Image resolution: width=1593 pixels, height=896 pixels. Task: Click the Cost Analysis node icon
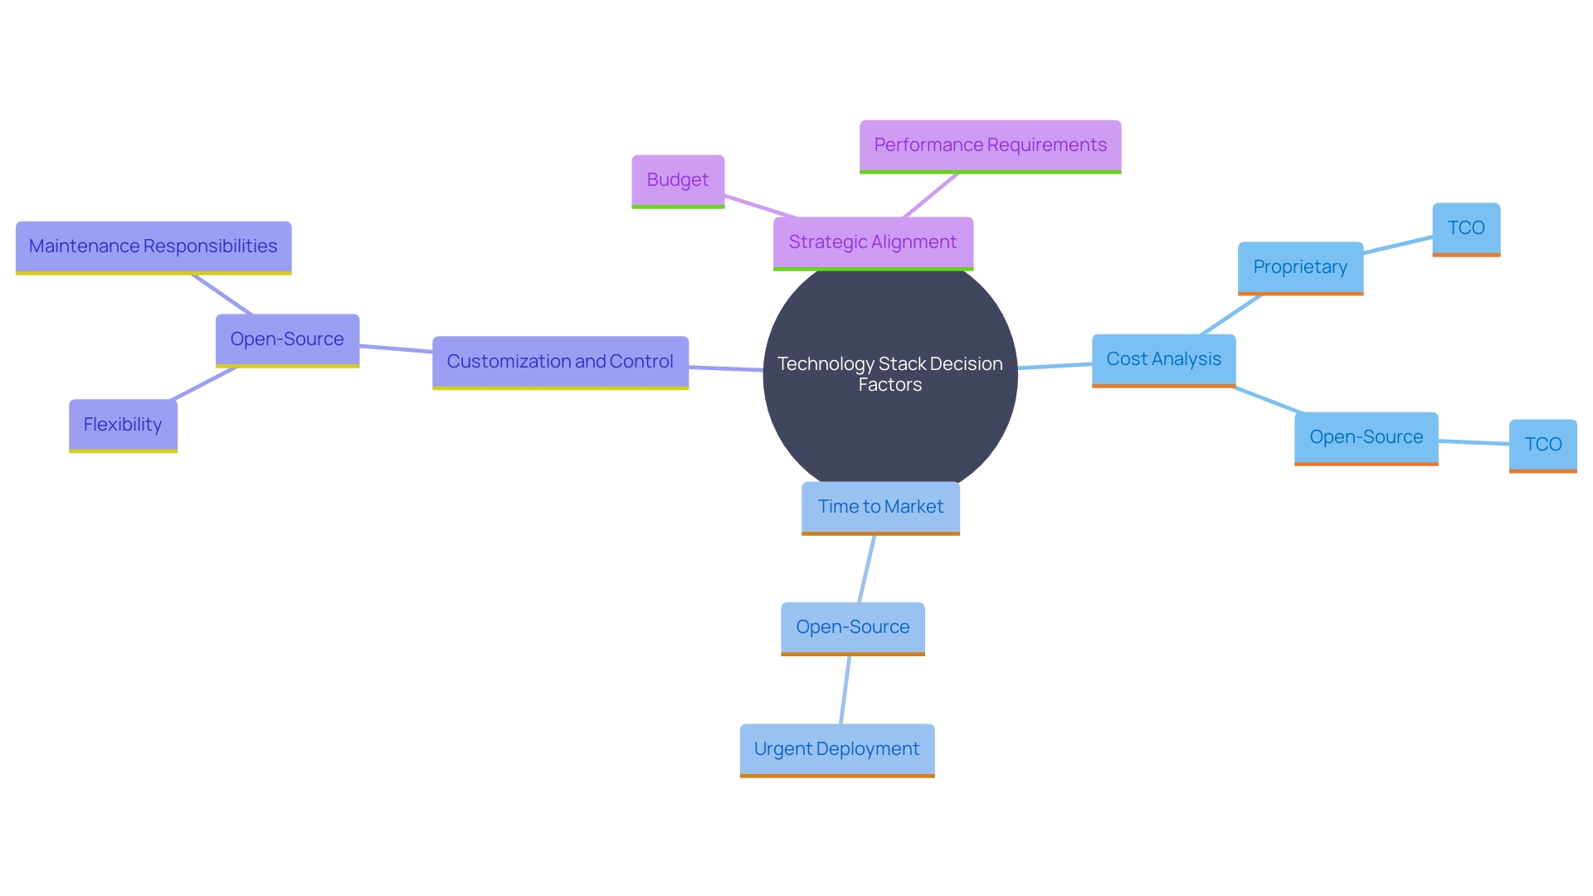click(x=1164, y=360)
